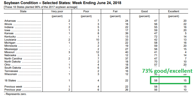
Task: Click the green 73% good/excellent annotation
Action: pyautogui.click(x=167, y=71)
